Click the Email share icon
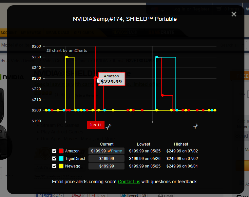The height and width of the screenshot is (197, 249). pyautogui.click(x=165, y=196)
